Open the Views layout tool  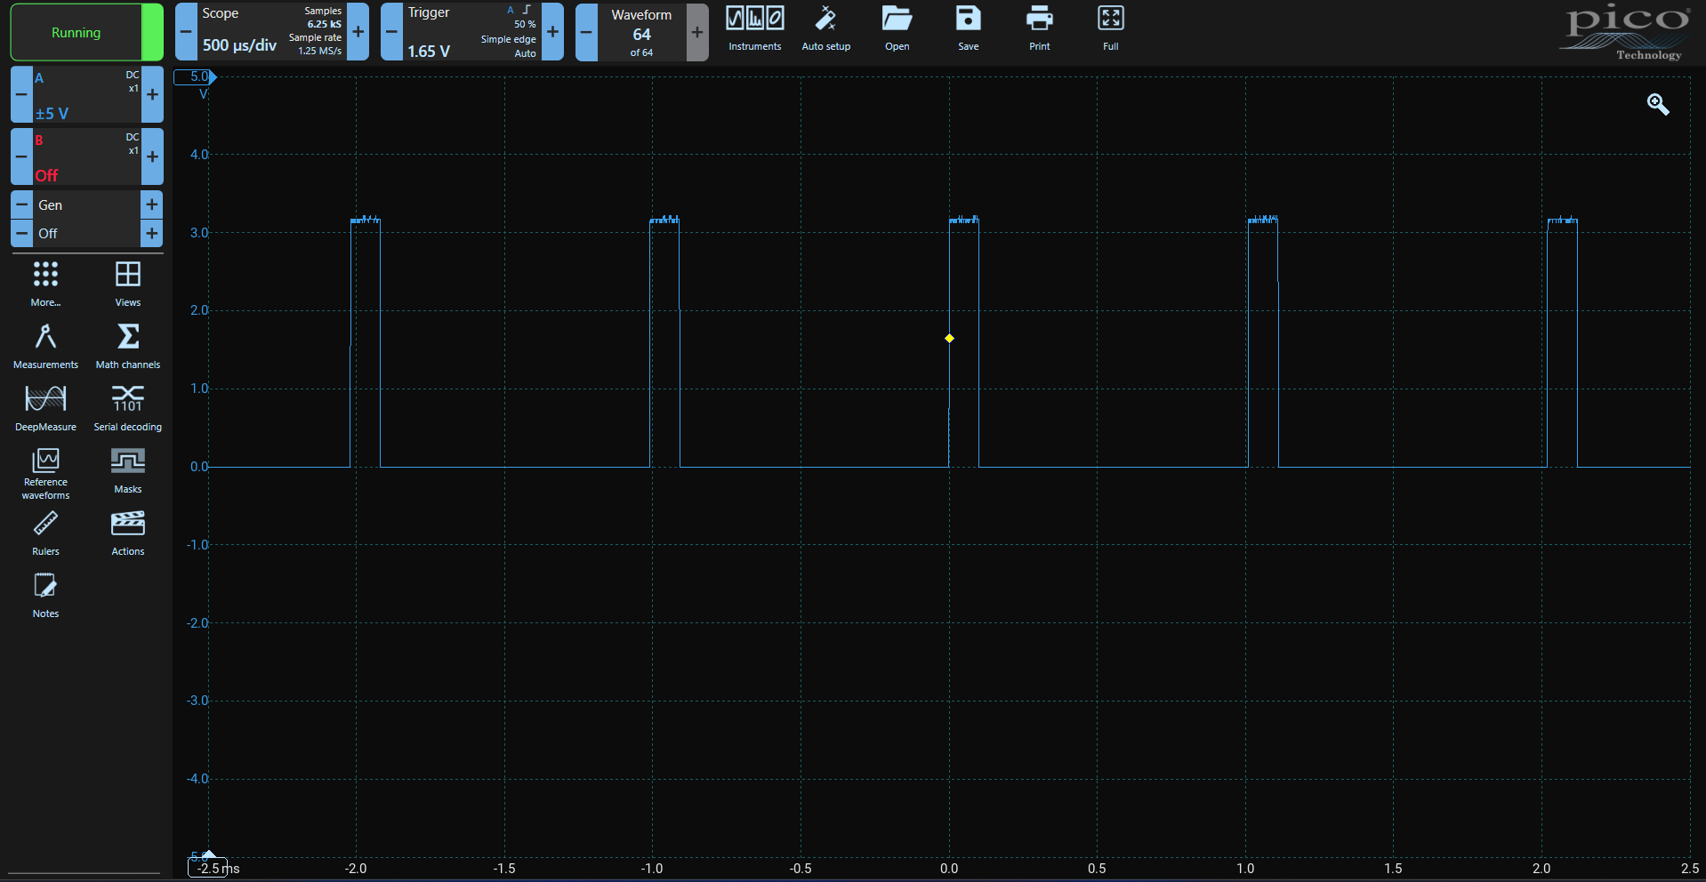click(128, 284)
